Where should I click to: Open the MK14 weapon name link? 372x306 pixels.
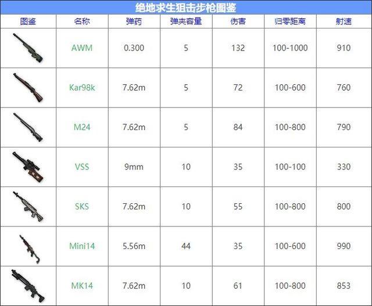pos(82,285)
